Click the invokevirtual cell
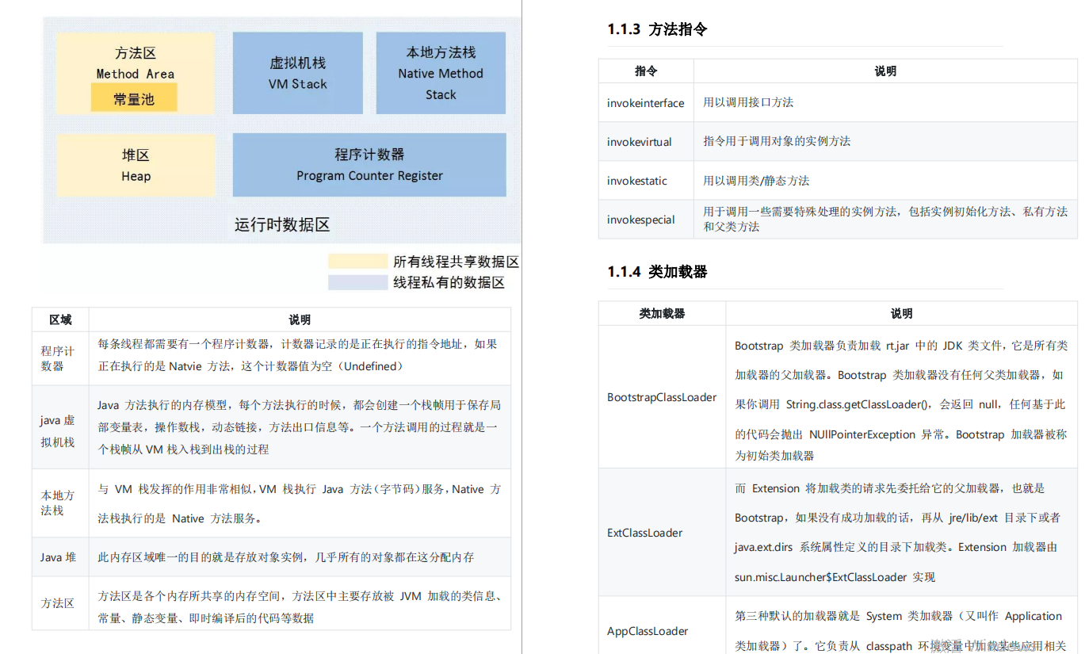 (x=646, y=142)
